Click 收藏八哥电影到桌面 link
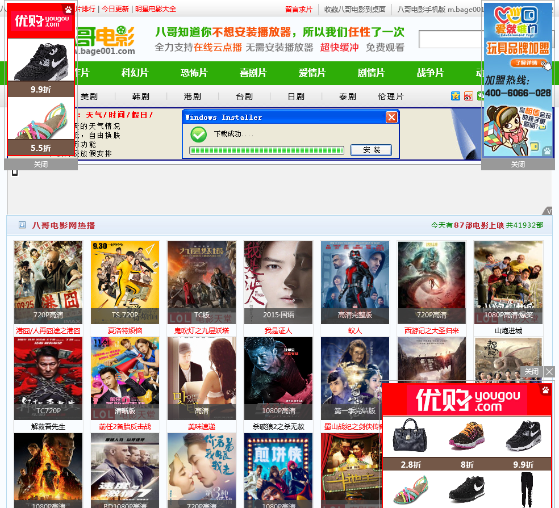 [x=355, y=9]
